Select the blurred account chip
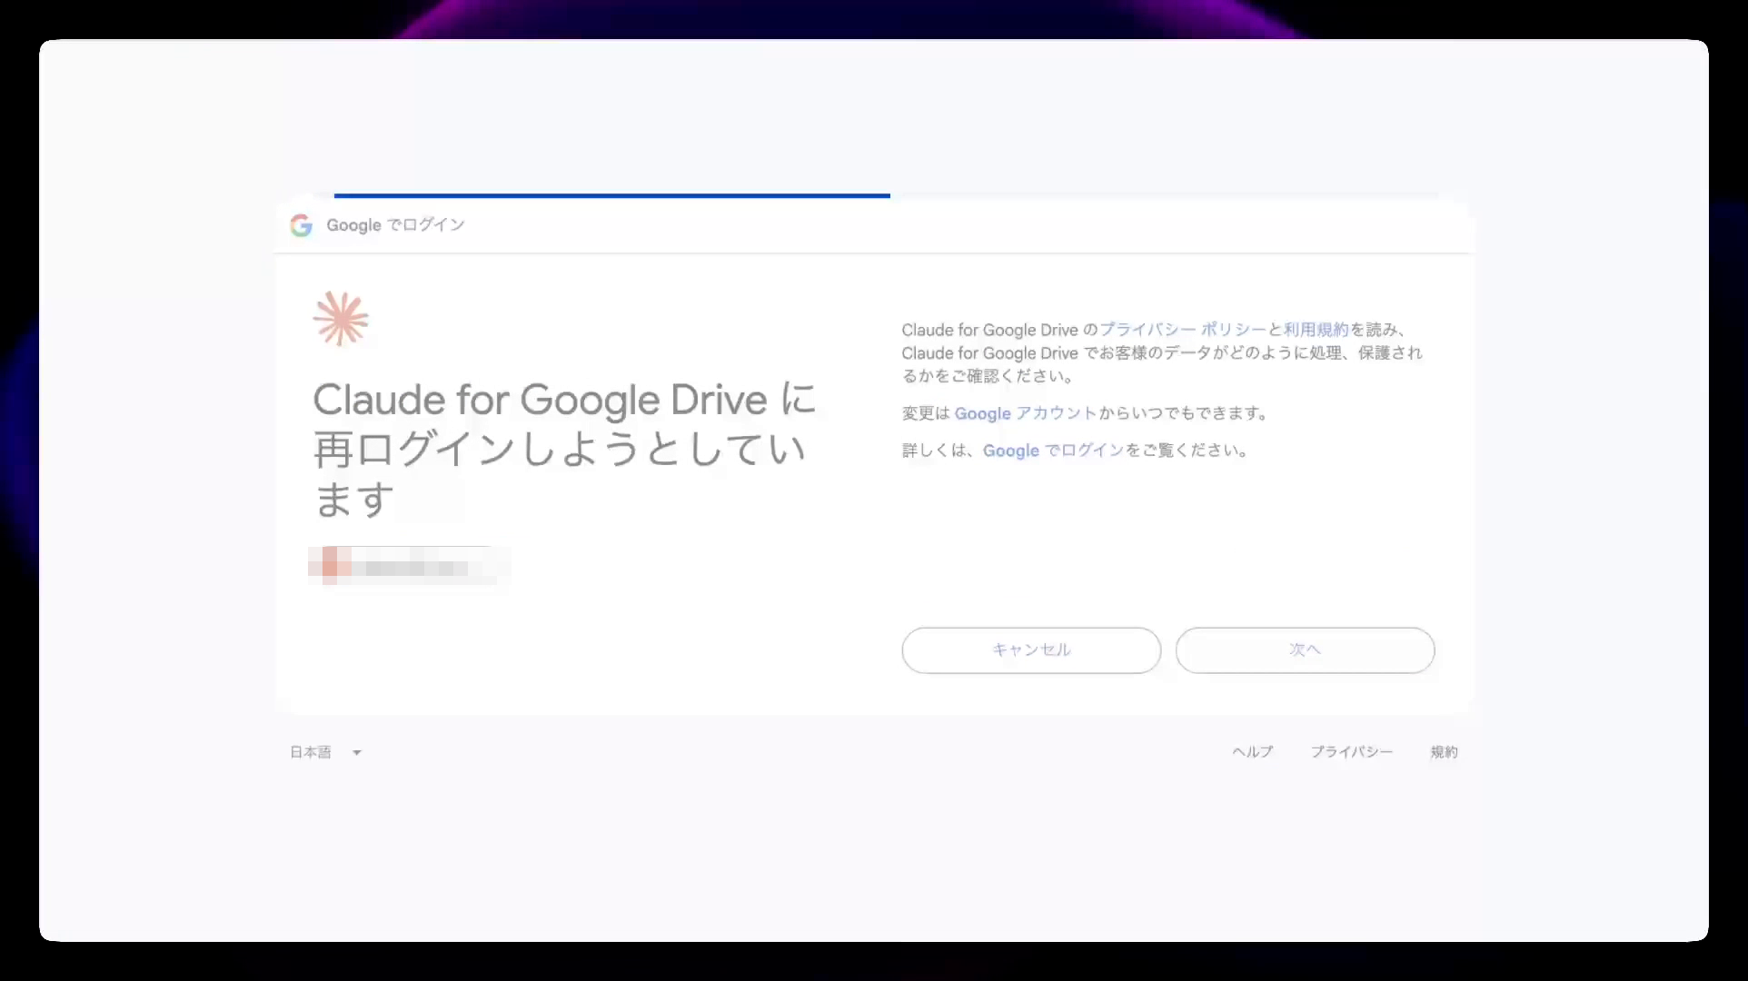This screenshot has height=981, width=1748. [x=409, y=566]
